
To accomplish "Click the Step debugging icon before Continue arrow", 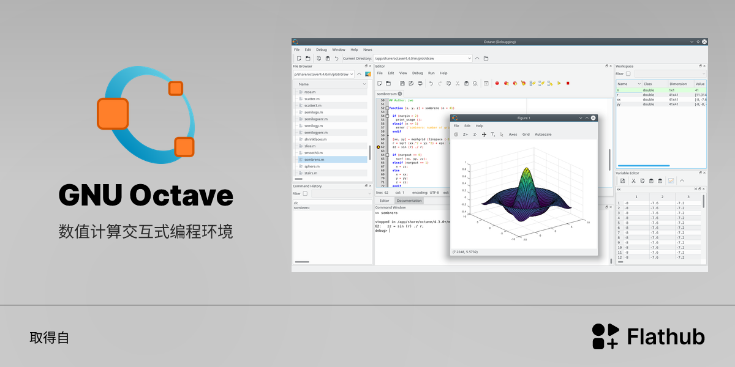I will pos(550,83).
